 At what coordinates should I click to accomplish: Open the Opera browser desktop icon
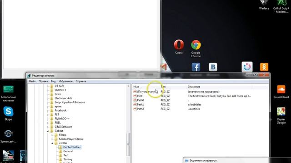click(x=179, y=45)
